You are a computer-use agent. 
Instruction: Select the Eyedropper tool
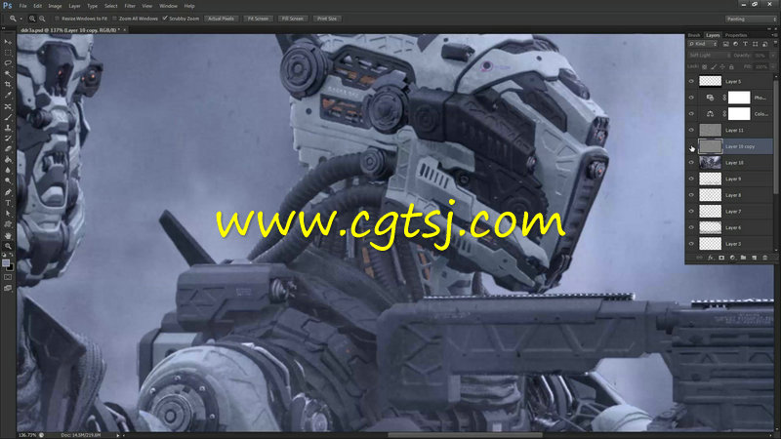pyautogui.click(x=8, y=95)
